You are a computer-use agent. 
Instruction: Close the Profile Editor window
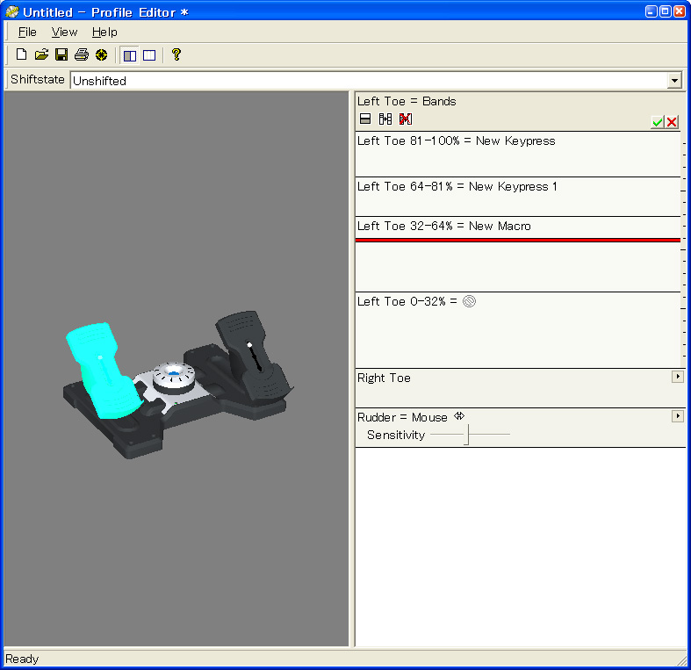(x=680, y=11)
